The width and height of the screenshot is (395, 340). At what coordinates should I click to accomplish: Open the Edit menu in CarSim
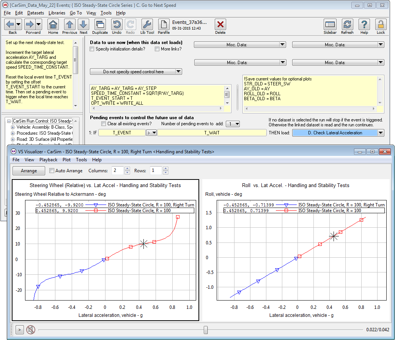(19, 13)
